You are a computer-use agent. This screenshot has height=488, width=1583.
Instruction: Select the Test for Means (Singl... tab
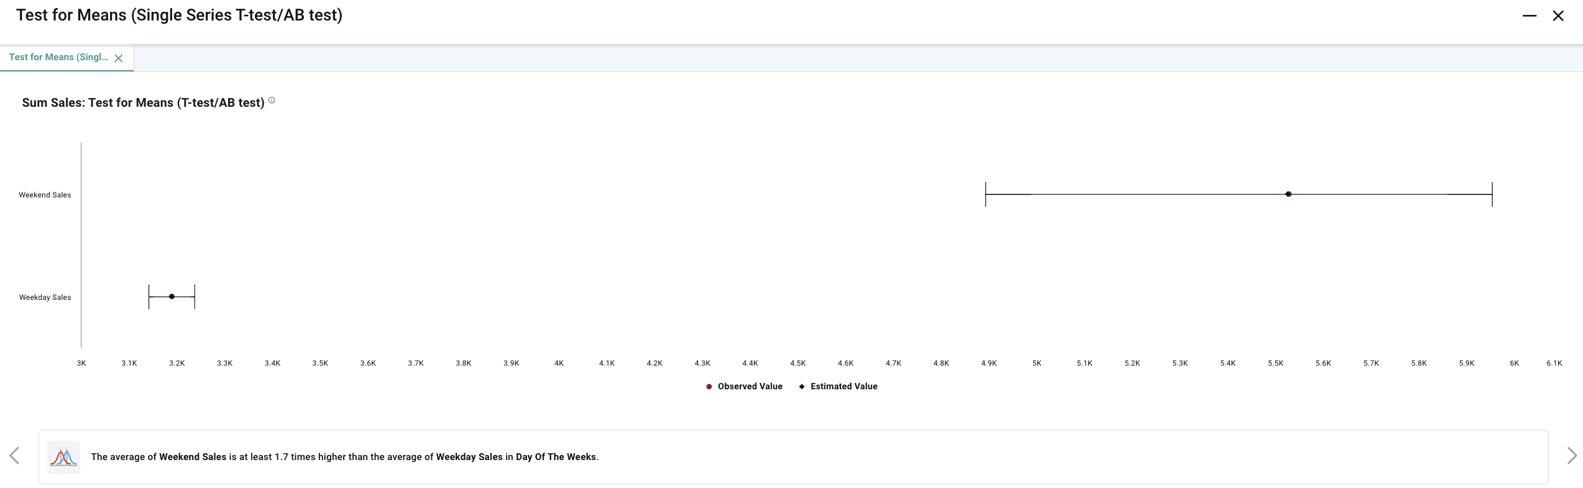[58, 57]
